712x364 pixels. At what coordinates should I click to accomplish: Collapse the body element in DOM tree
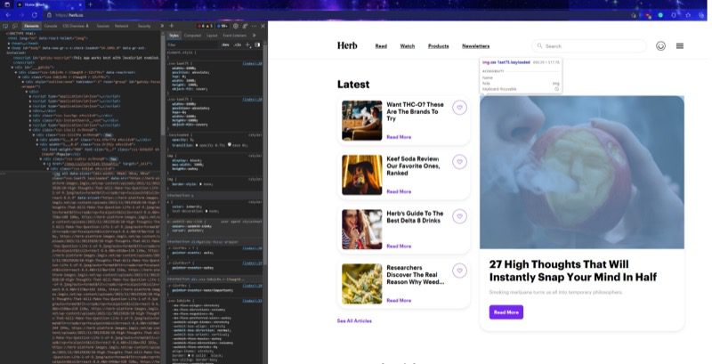click(x=10, y=48)
